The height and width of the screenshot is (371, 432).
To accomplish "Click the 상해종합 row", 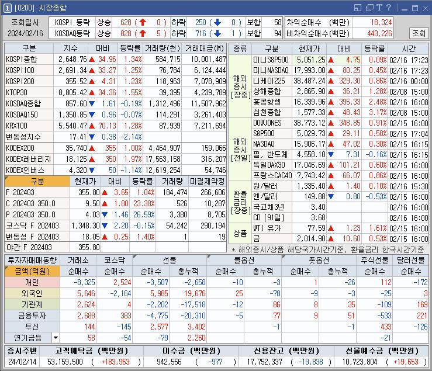I will (x=340, y=92).
